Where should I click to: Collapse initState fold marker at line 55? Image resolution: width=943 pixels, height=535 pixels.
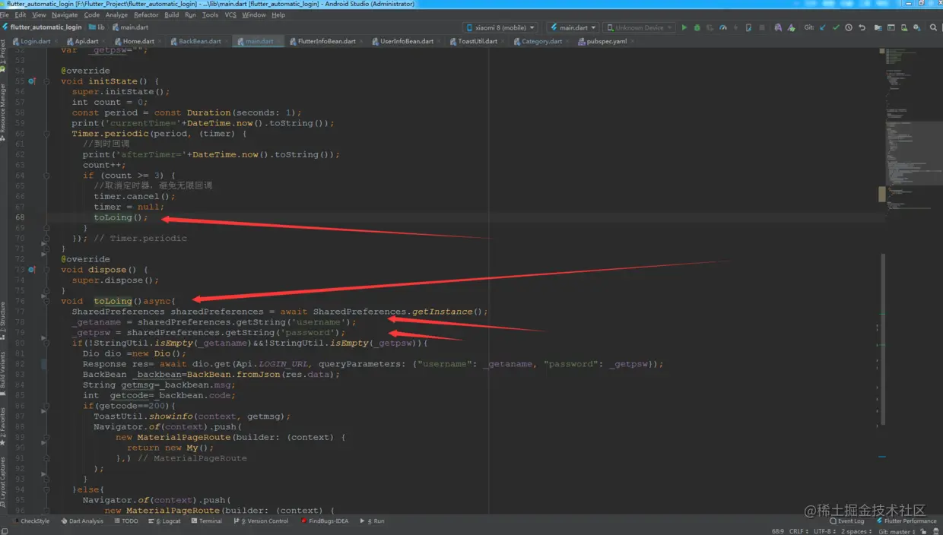coord(46,81)
